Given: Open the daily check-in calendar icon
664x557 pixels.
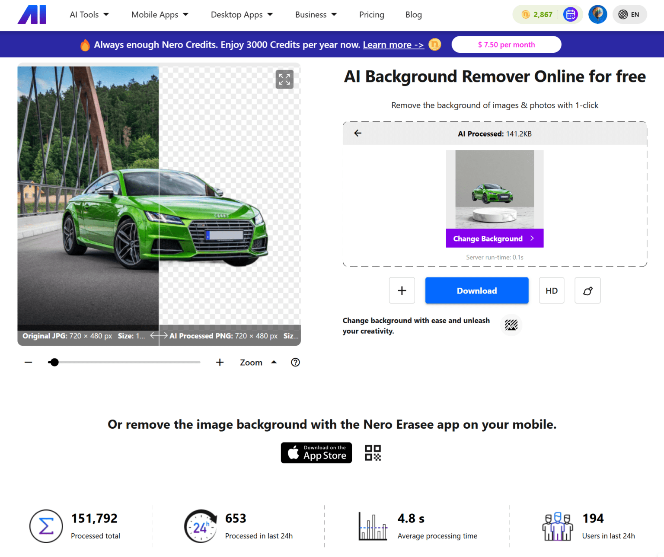Looking at the screenshot, I should [x=571, y=14].
